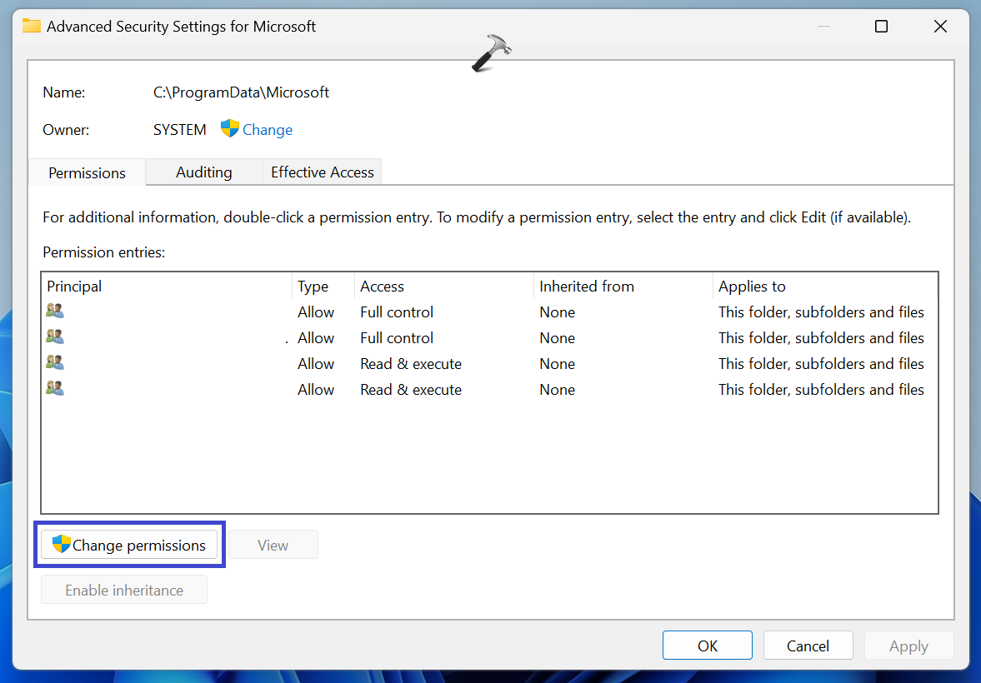Screen dimensions: 981x683
Task: Click the user group icon of the fourth permission entry
Action: pos(55,389)
